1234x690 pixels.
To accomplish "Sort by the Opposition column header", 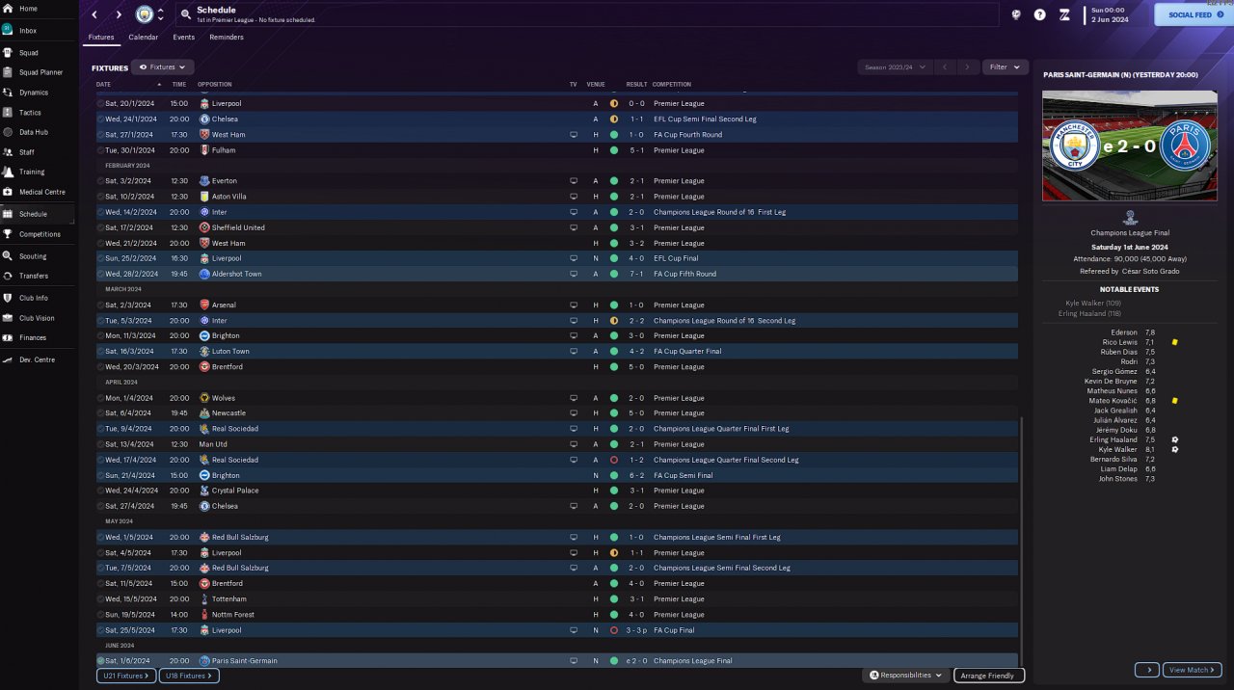I will point(215,85).
